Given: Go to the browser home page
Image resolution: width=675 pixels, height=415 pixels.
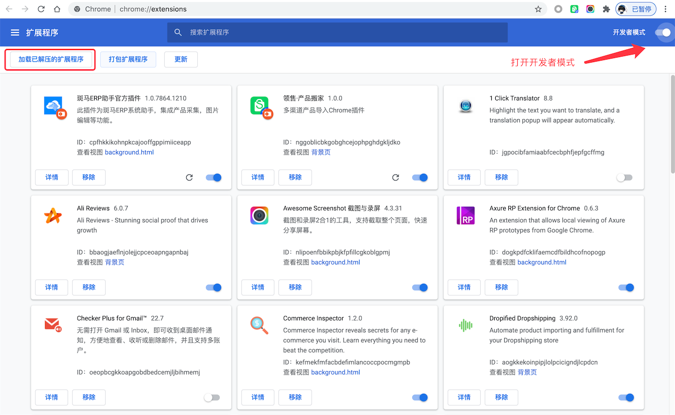Looking at the screenshot, I should click(57, 9).
